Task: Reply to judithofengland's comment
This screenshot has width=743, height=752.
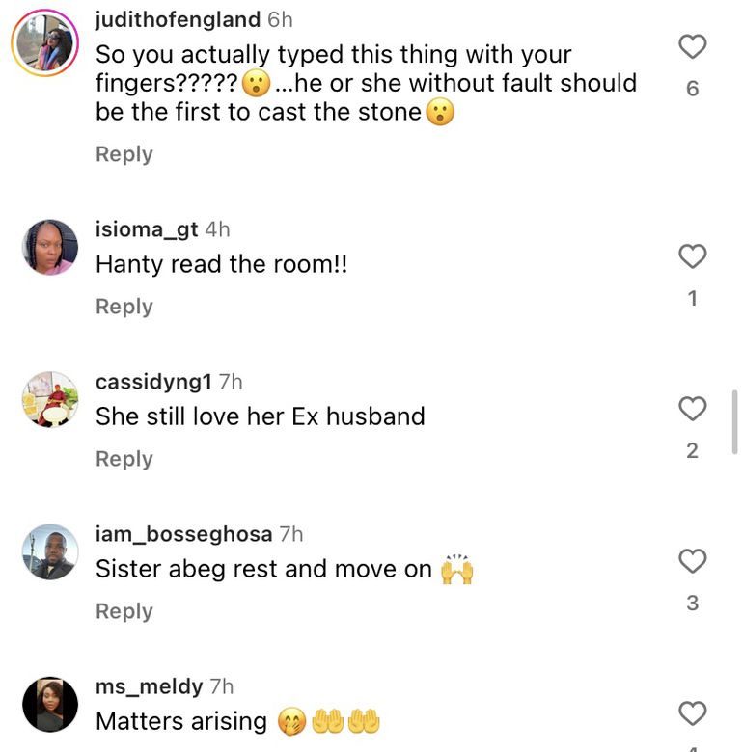Action: 124,154
